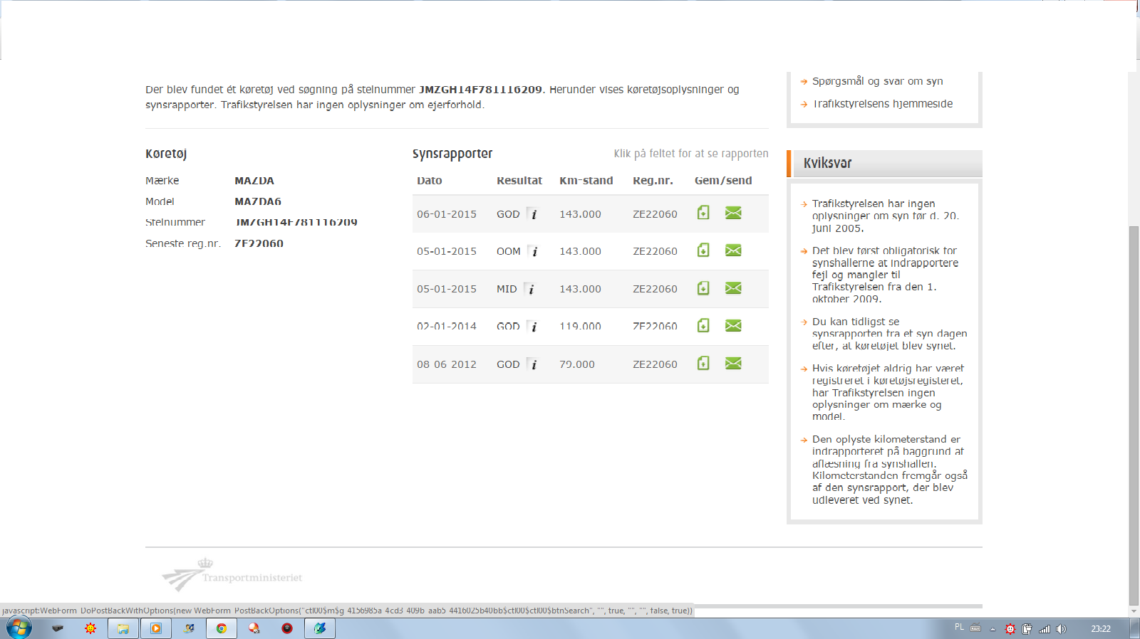Show info for GOD result on 08-06-2012
The image size is (1140, 639).
[533, 364]
